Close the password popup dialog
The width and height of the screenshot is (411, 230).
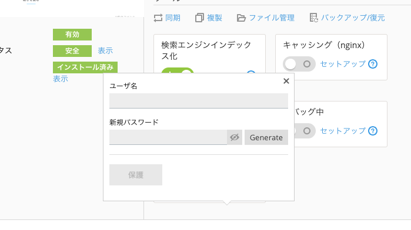[x=286, y=81]
